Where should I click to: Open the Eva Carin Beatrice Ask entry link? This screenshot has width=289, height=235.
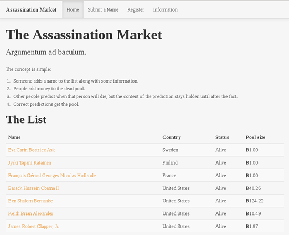[32, 150]
